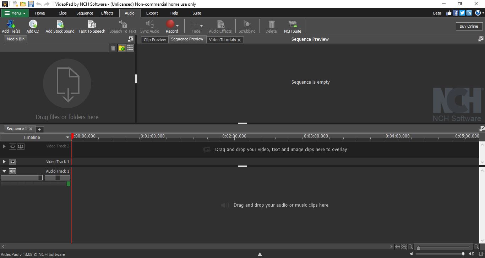485x258 pixels.
Task: Toggle Video Track 1 visibility eye
Action: [12, 162]
